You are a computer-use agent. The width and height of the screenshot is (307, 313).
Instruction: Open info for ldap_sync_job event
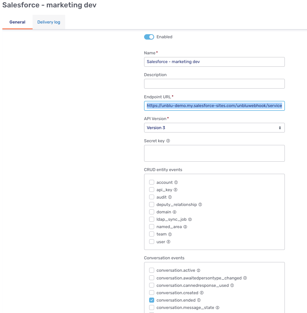189,219
